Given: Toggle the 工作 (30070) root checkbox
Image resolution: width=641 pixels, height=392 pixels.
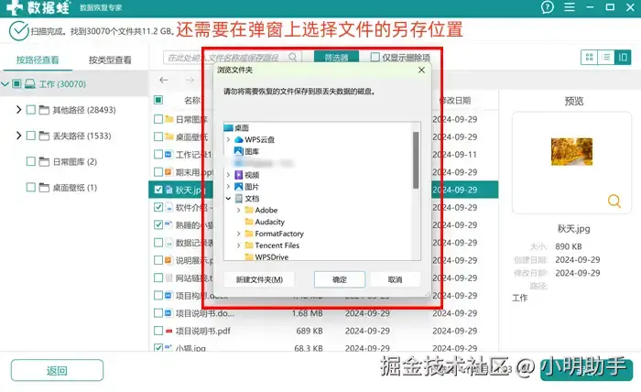Looking at the screenshot, I should tap(16, 83).
